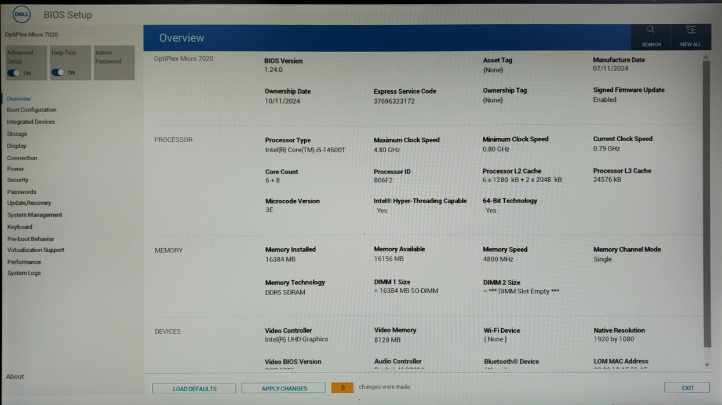Image resolution: width=722 pixels, height=405 pixels.
Task: Click the scrollbar down arrow
Action: point(706,365)
